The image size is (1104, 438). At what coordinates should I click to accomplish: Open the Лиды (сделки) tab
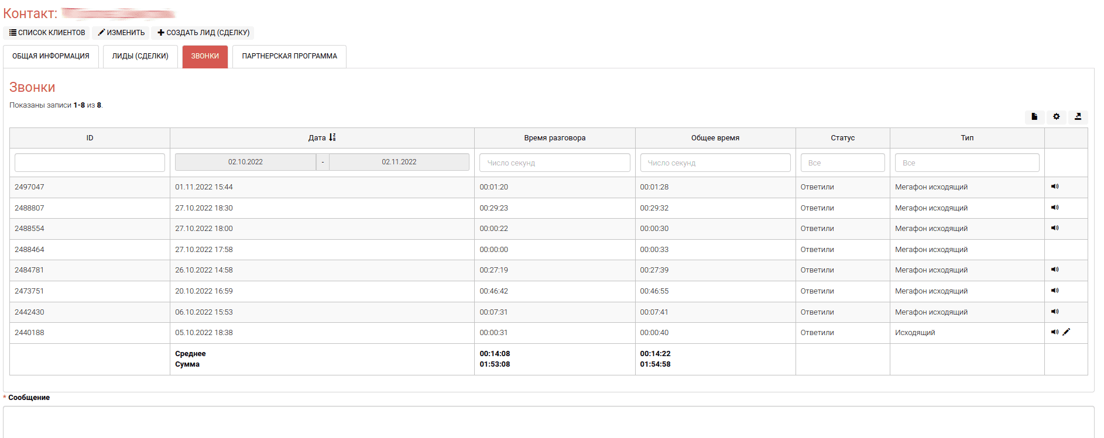[140, 57]
